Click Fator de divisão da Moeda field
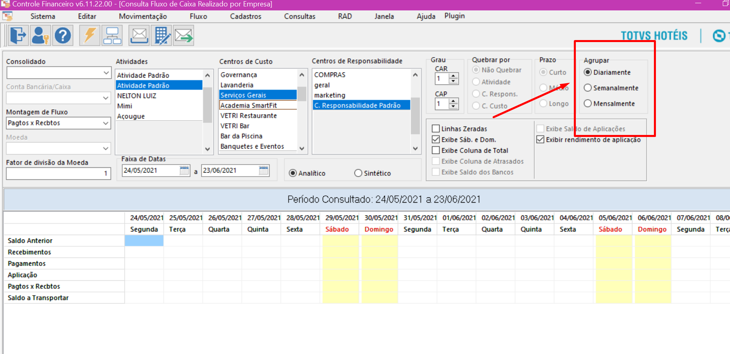This screenshot has width=730, height=354. [x=58, y=173]
